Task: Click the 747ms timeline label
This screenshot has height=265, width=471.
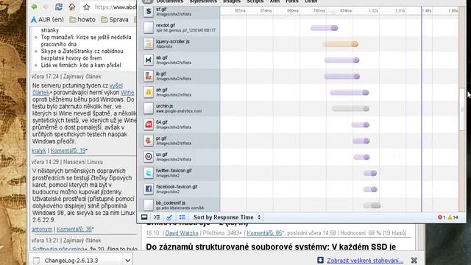Action: click(319, 10)
